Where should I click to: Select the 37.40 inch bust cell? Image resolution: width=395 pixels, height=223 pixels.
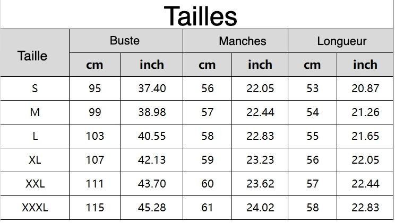click(152, 88)
